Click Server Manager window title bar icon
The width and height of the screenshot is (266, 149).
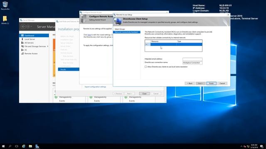21,20
